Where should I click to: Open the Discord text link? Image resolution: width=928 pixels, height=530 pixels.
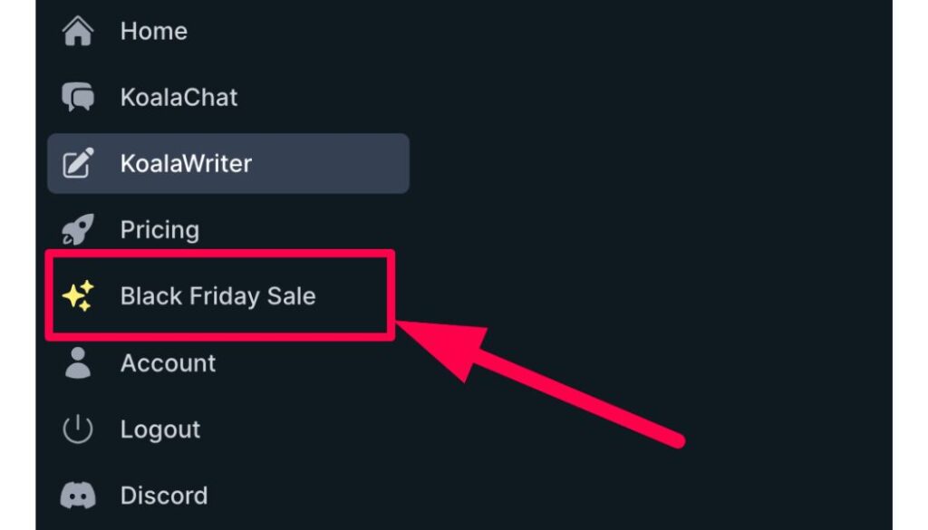click(x=163, y=496)
